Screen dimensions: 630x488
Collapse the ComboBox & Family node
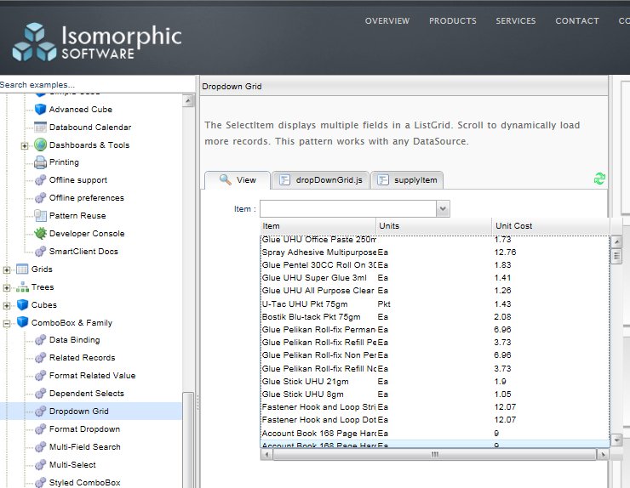(8, 323)
